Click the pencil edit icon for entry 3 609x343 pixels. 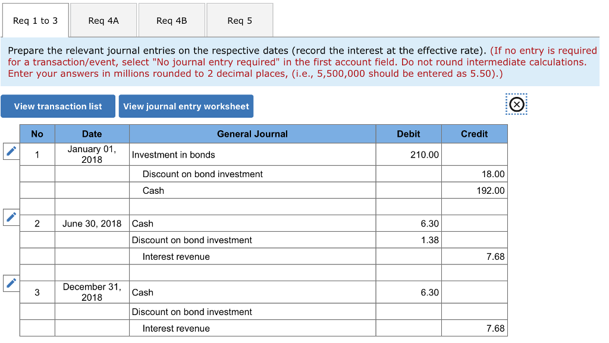tap(11, 283)
